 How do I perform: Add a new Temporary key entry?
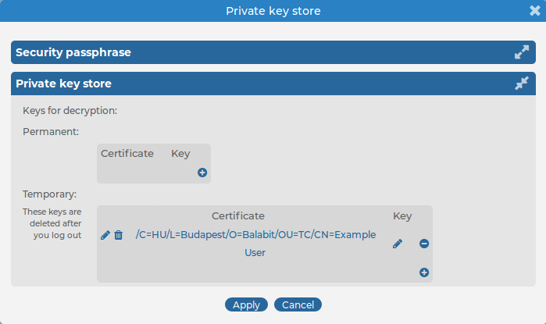424,272
